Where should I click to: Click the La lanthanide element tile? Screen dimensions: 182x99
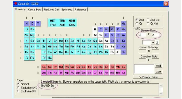point(44,67)
